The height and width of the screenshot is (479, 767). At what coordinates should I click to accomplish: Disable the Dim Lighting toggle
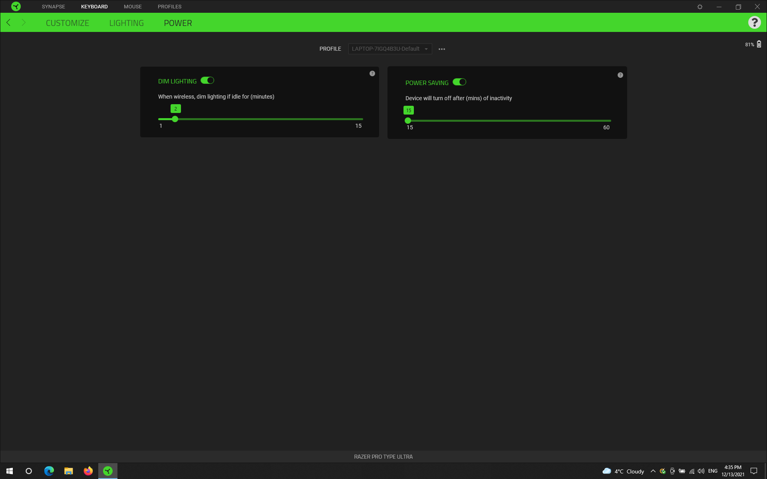(x=207, y=81)
